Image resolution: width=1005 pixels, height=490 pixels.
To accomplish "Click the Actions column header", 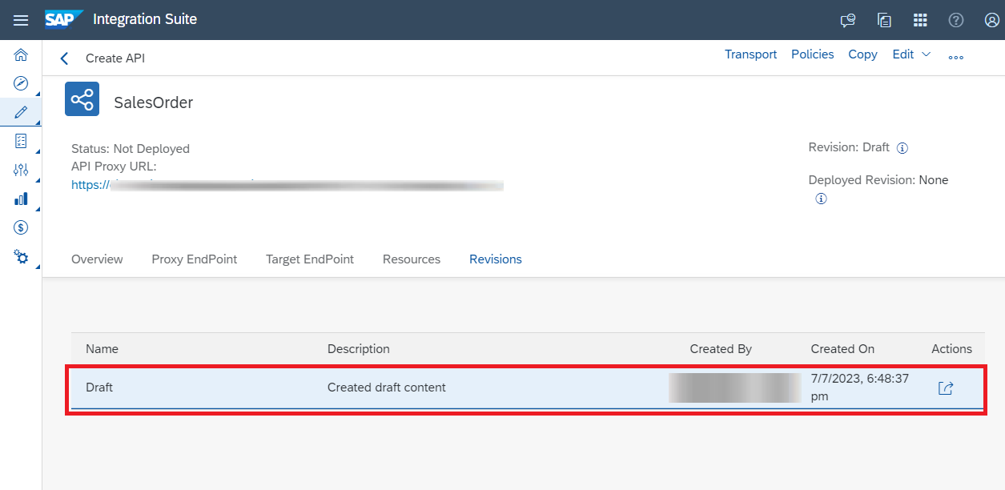I will click(951, 349).
